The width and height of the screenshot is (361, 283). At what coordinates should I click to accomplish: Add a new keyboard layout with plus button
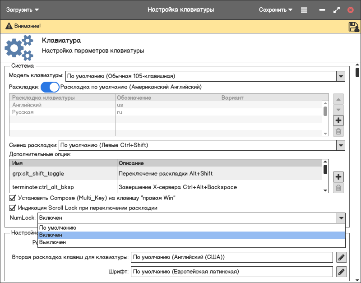point(338,121)
